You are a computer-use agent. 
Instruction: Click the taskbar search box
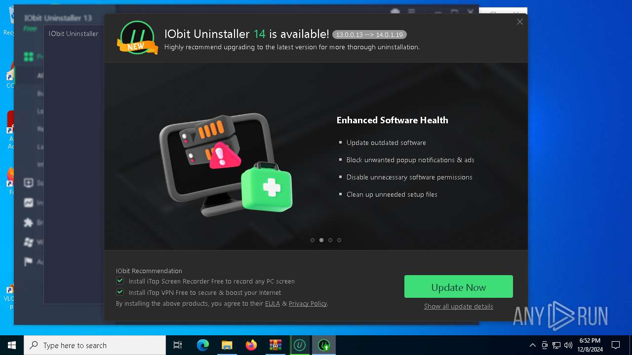(x=95, y=345)
